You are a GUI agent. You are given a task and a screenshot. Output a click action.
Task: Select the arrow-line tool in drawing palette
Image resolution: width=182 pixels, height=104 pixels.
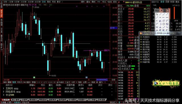167,14
